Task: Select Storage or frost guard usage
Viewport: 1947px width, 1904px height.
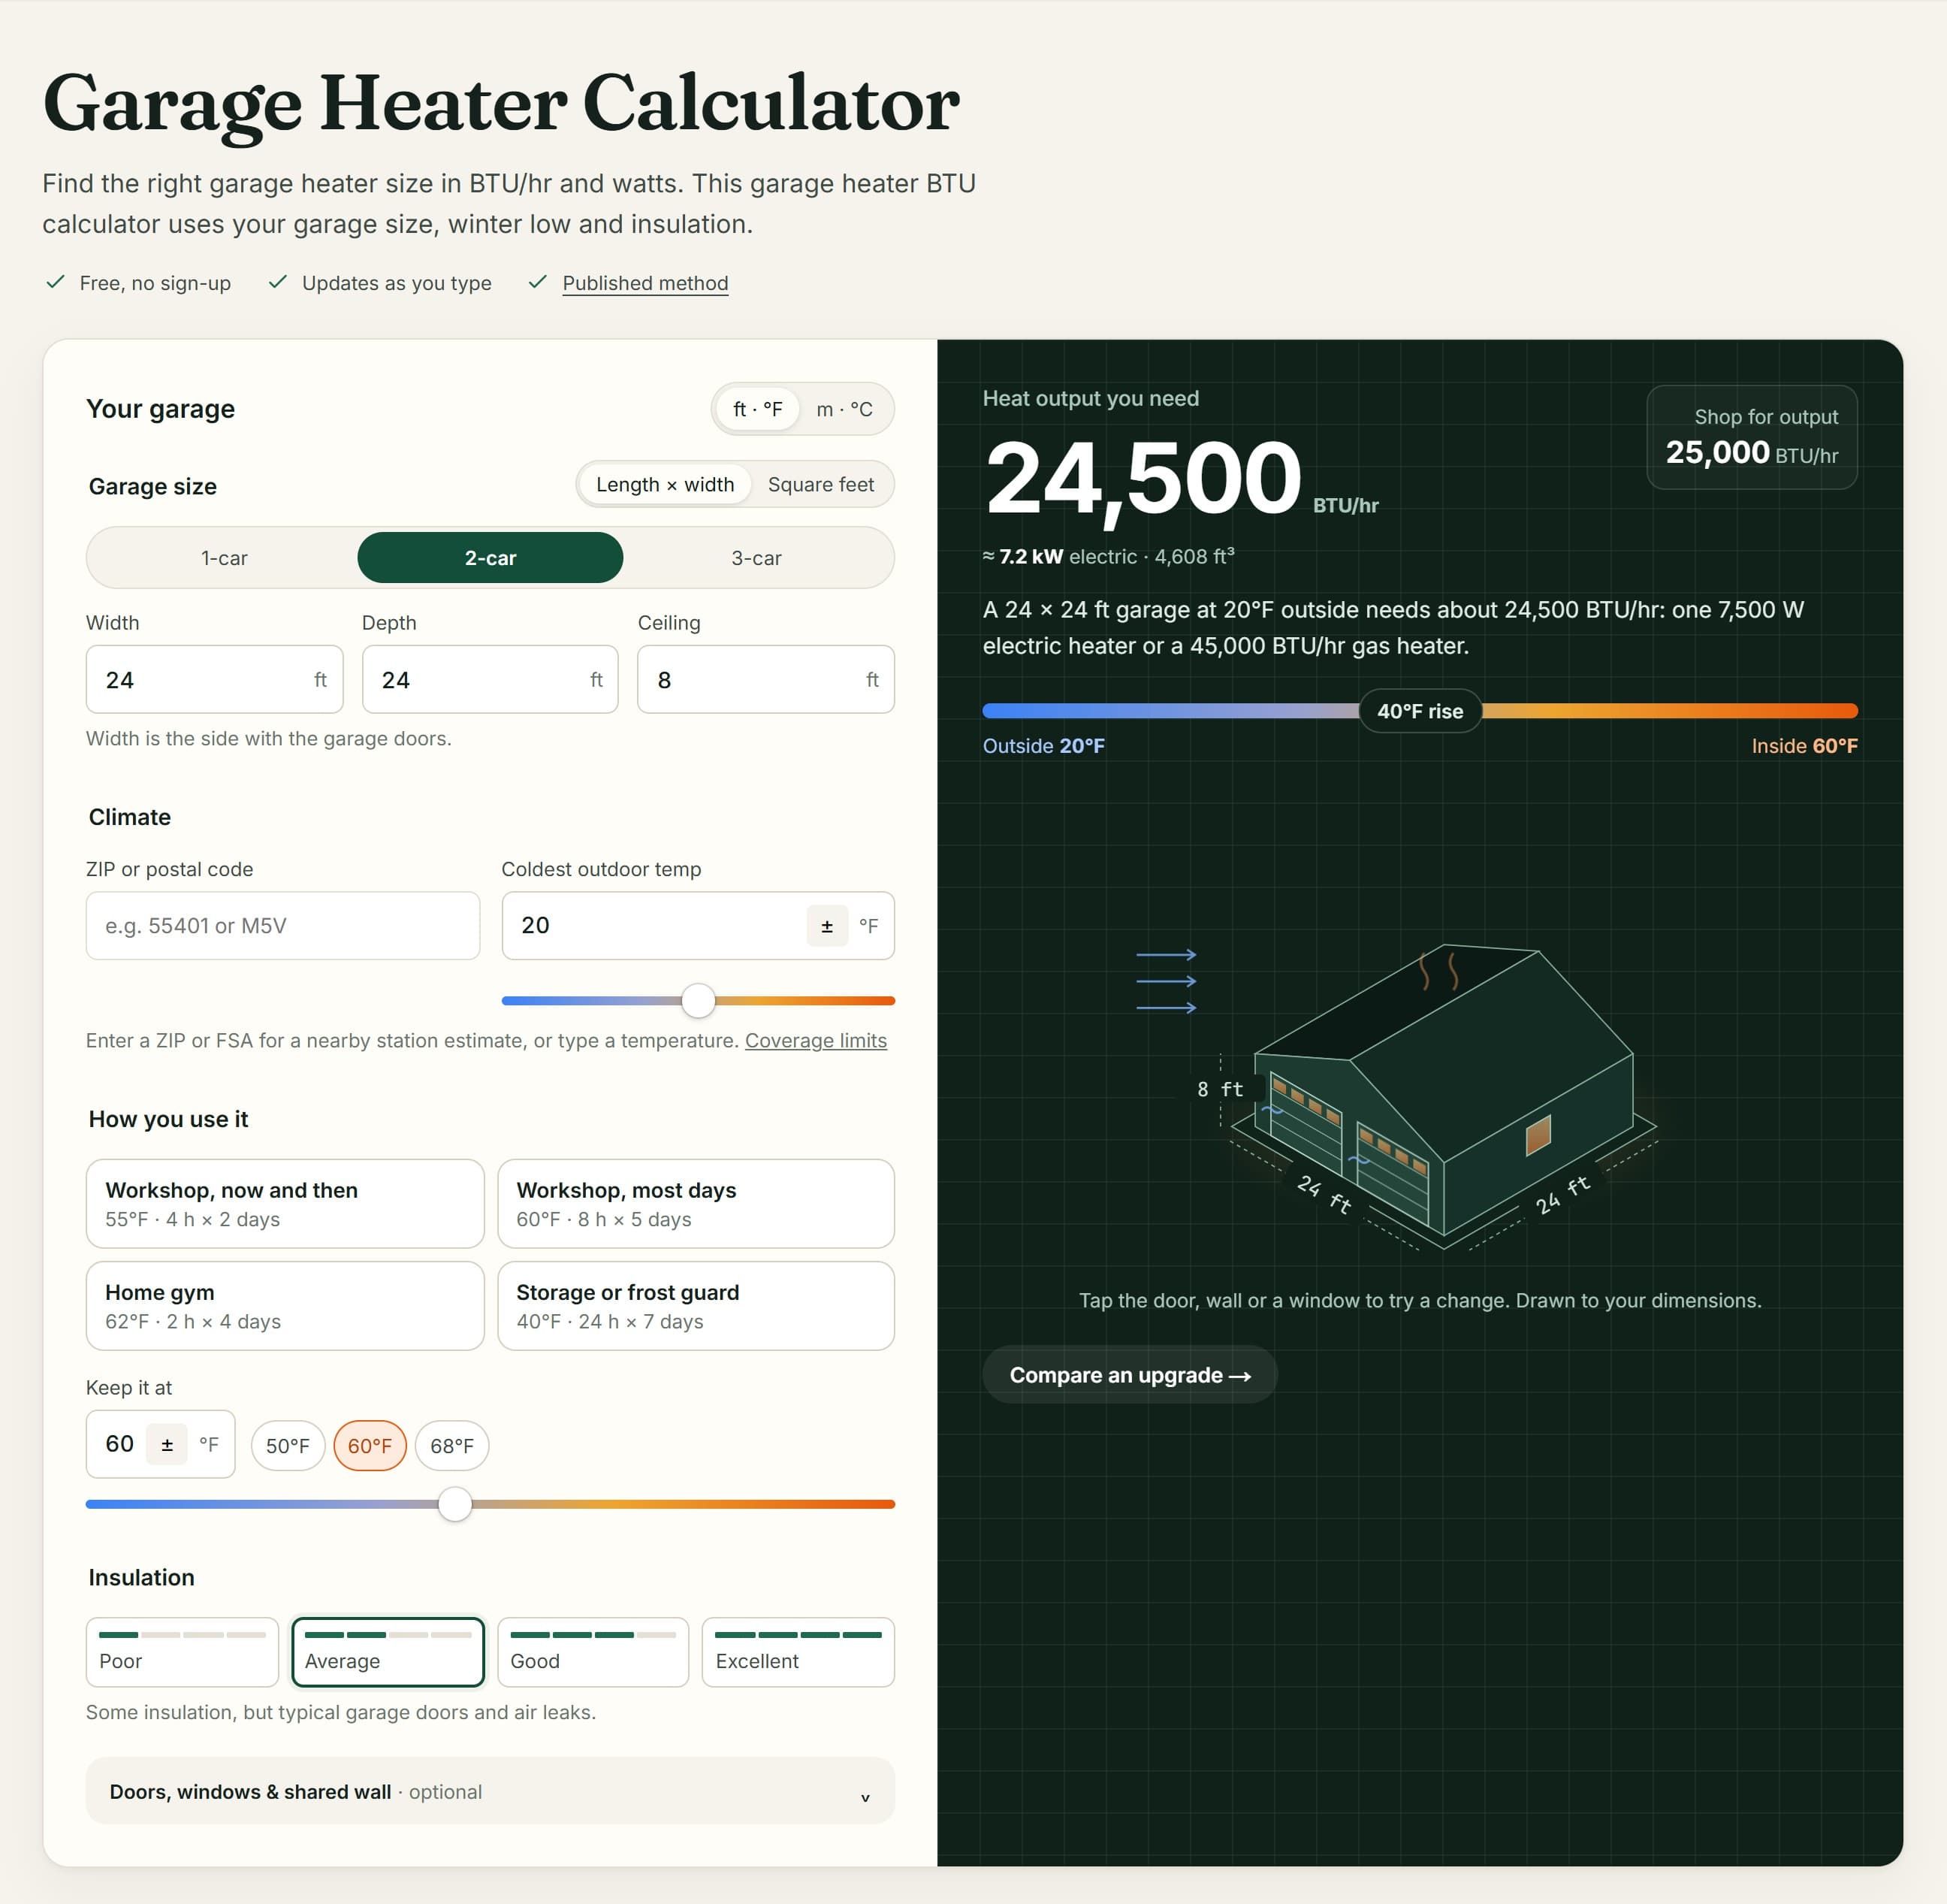Action: point(696,1306)
